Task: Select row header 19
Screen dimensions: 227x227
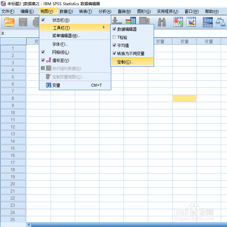Action: (13, 177)
